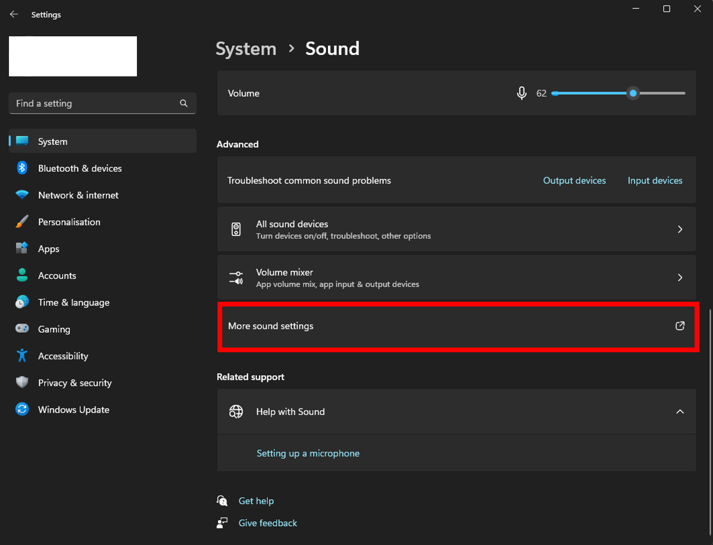
Task: Select Time & language in the sidebar
Action: tap(74, 302)
